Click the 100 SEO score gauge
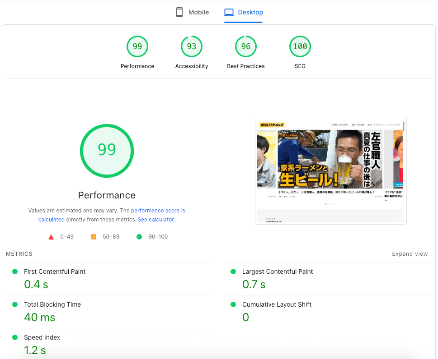This screenshot has height=359, width=438. coord(300,46)
